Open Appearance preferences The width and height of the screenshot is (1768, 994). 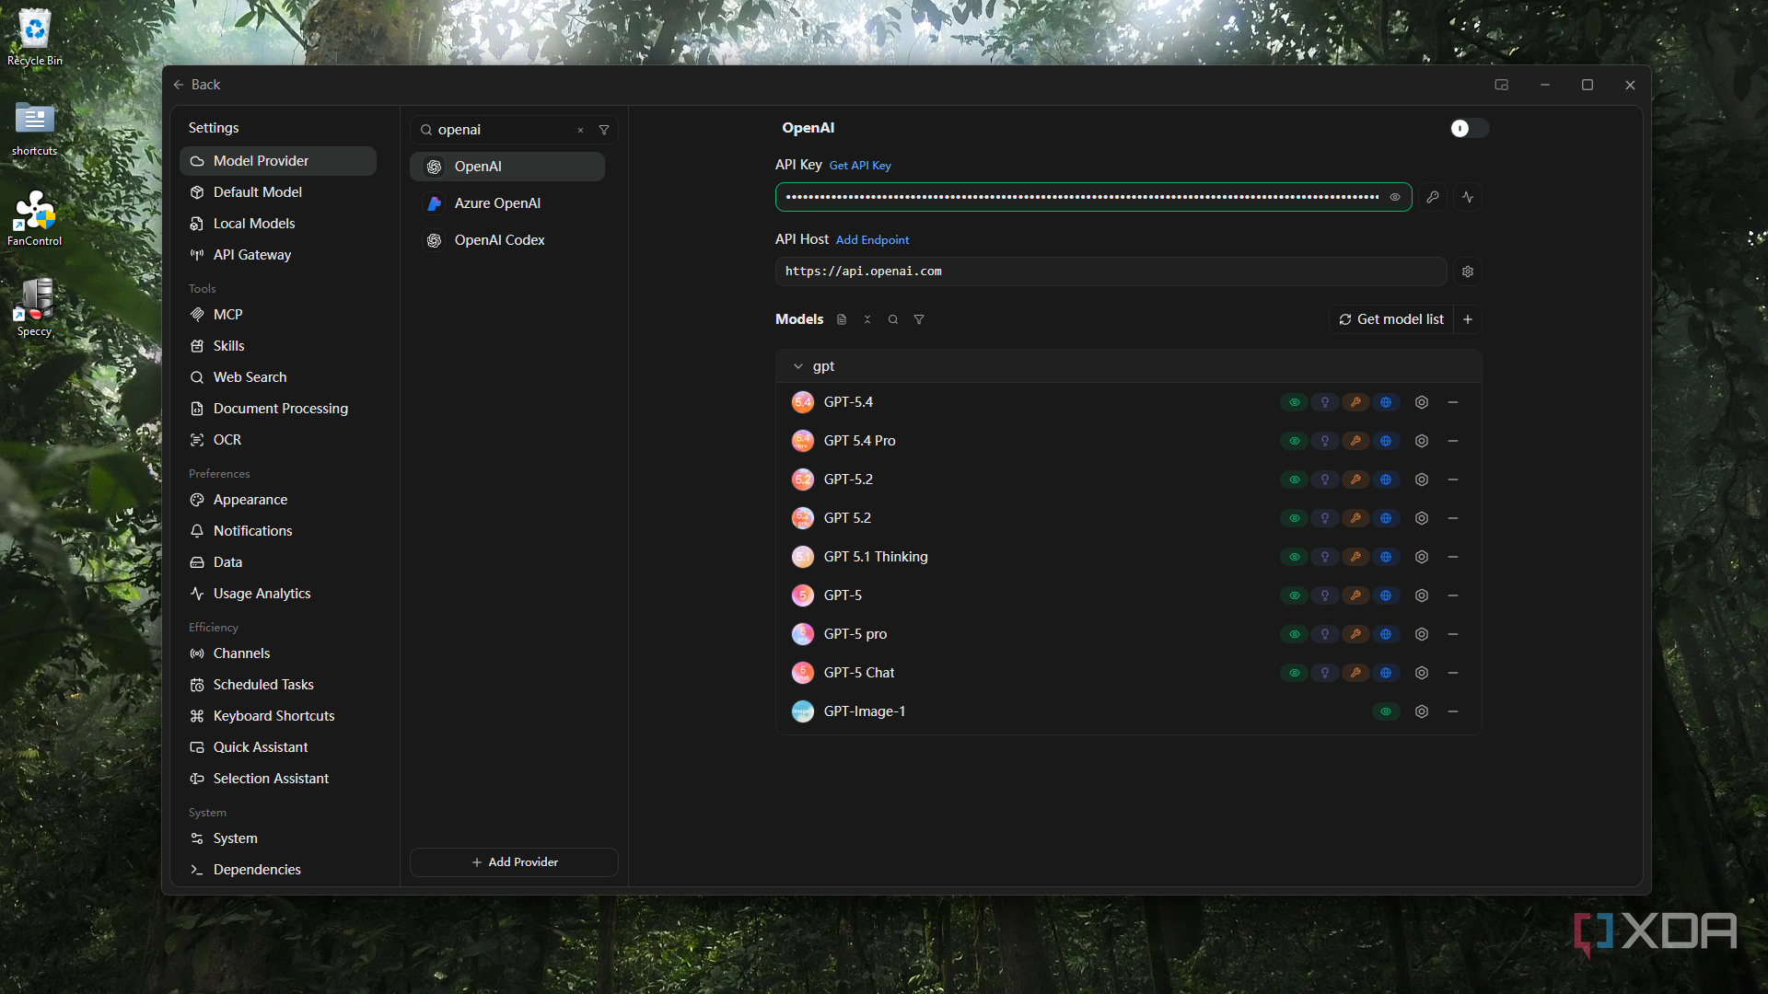pyautogui.click(x=278, y=500)
